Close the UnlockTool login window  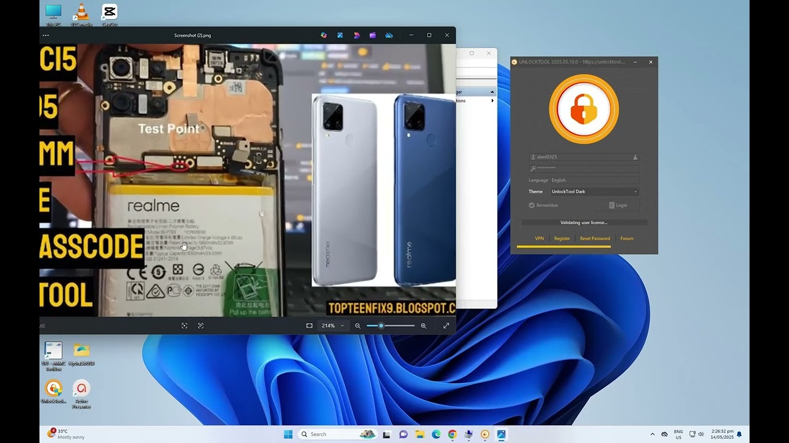pos(650,62)
